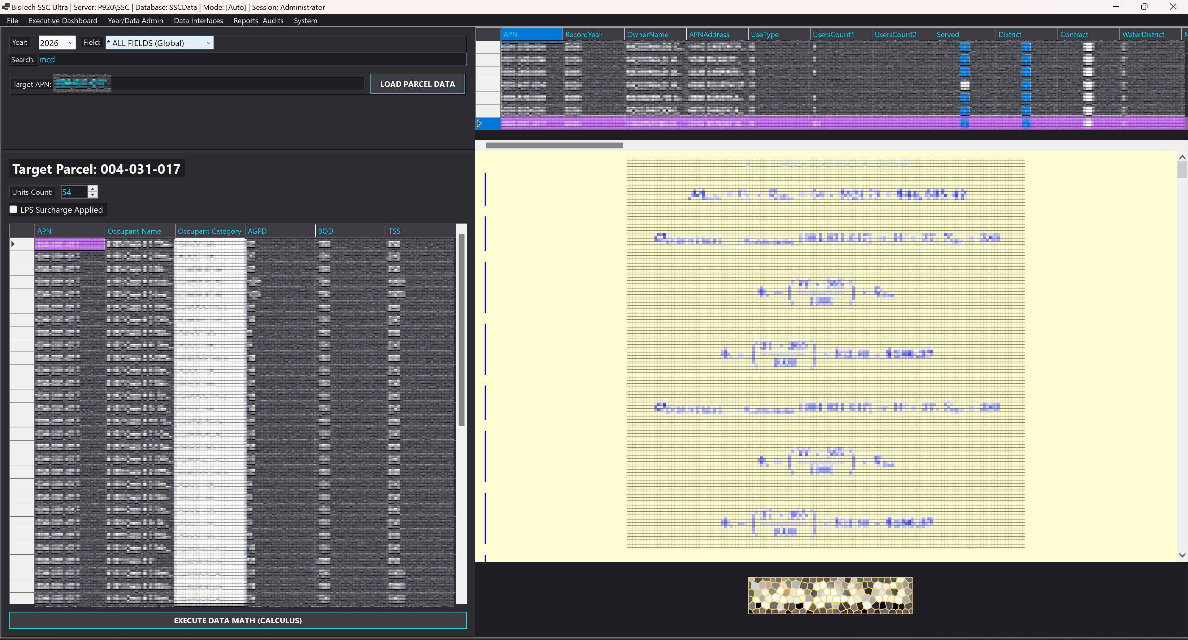The width and height of the screenshot is (1188, 640).
Task: Open the File menu
Action: [12, 20]
